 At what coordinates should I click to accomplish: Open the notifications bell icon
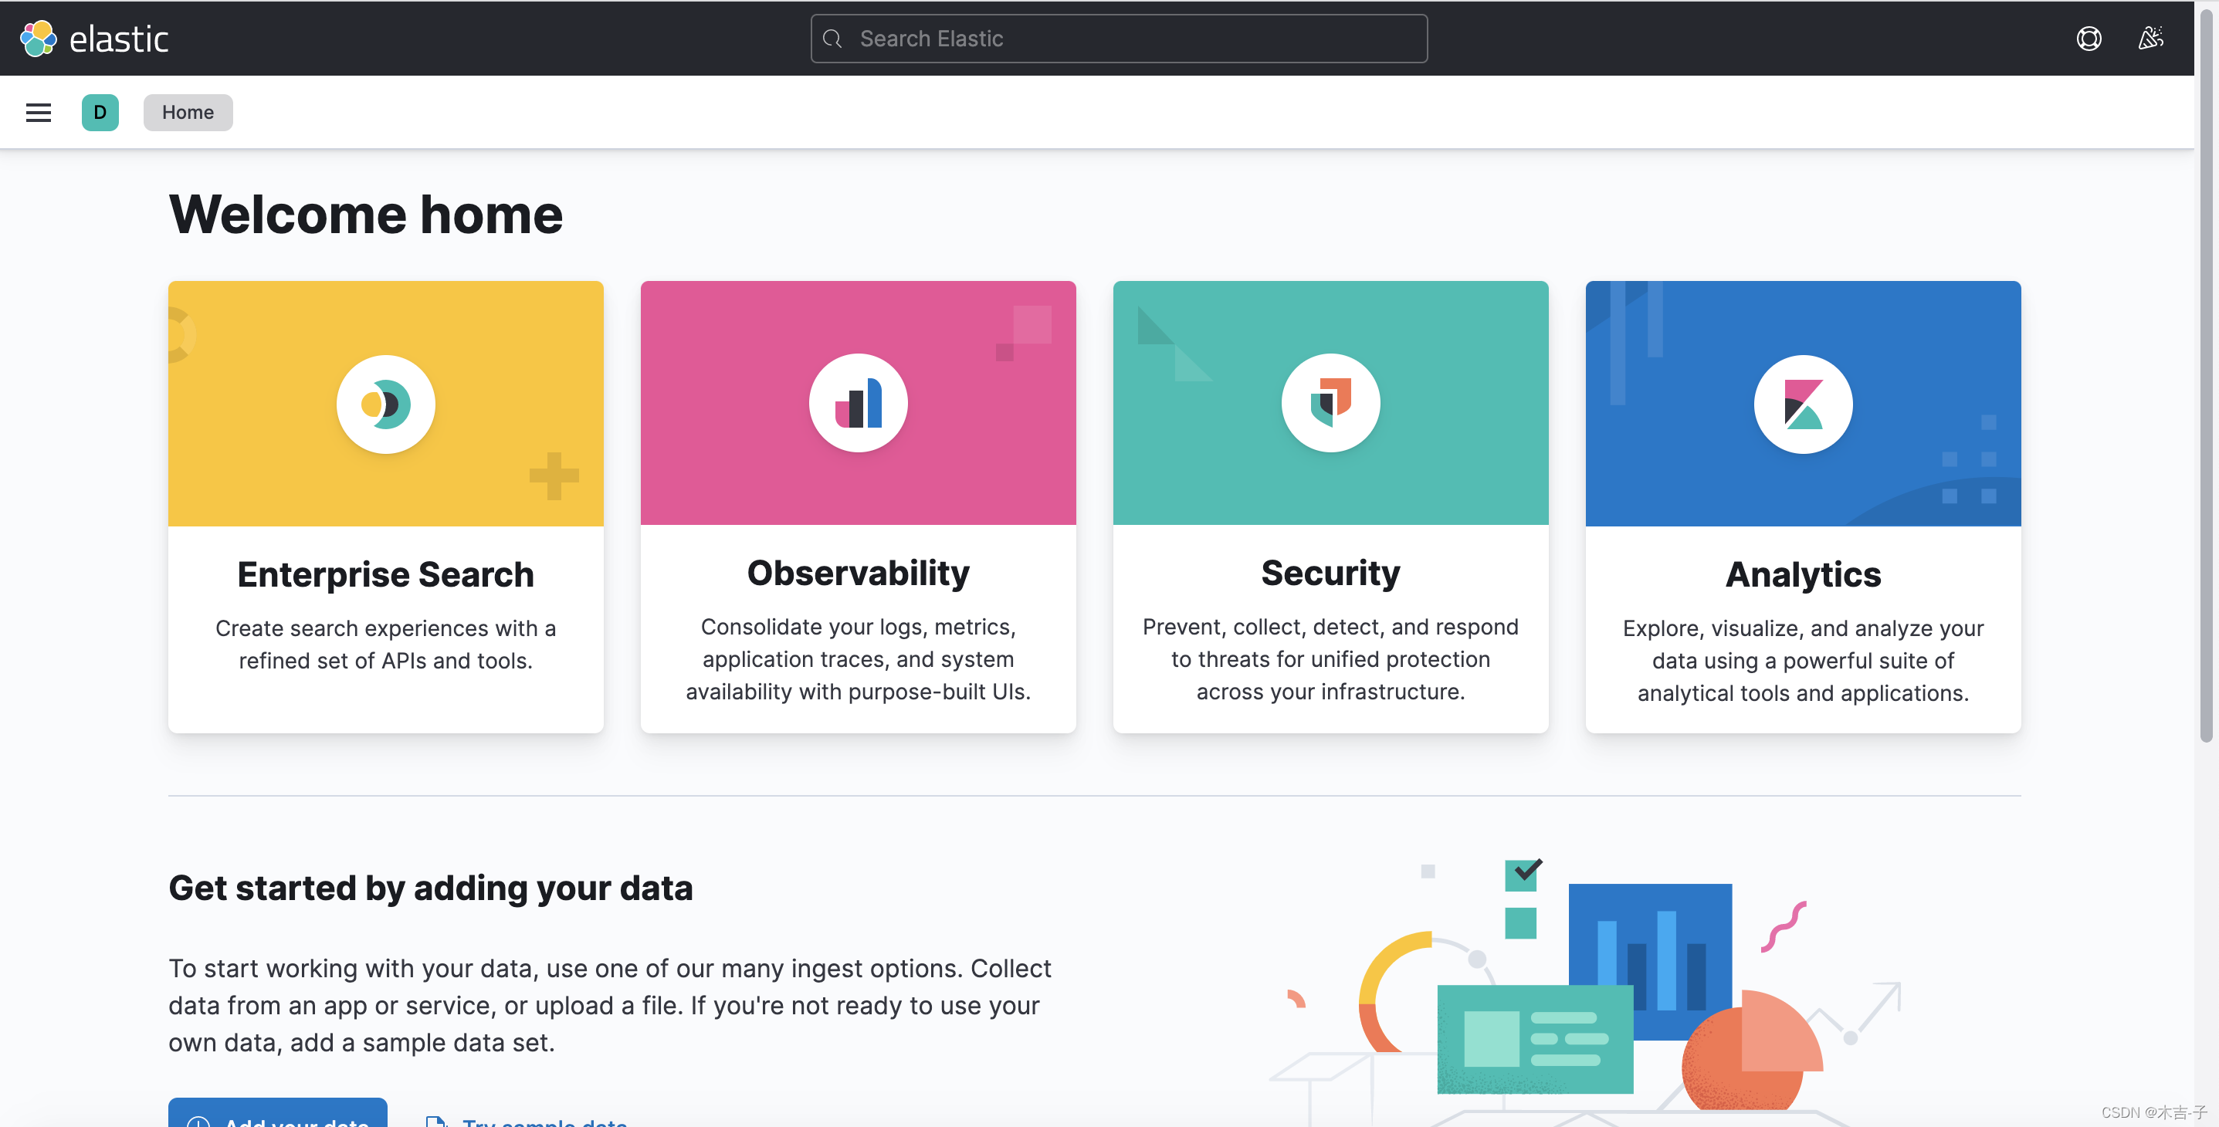coord(2152,37)
